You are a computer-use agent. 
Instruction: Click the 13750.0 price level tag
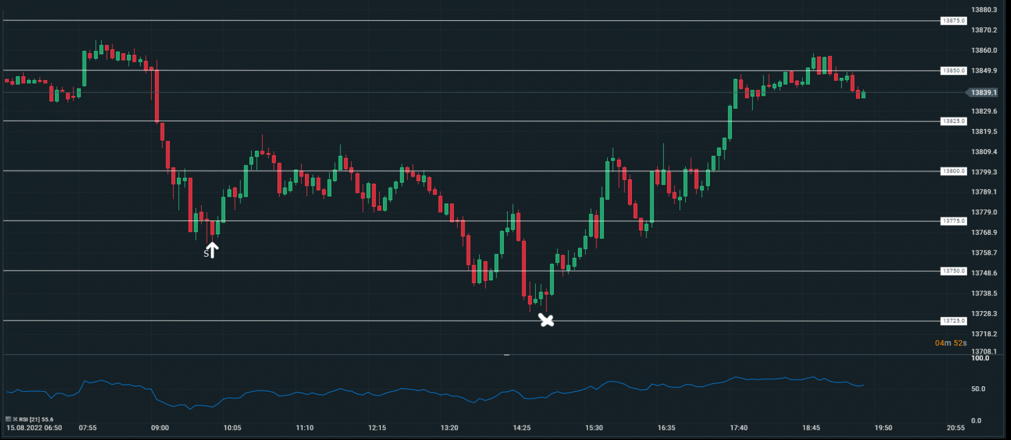tap(954, 271)
